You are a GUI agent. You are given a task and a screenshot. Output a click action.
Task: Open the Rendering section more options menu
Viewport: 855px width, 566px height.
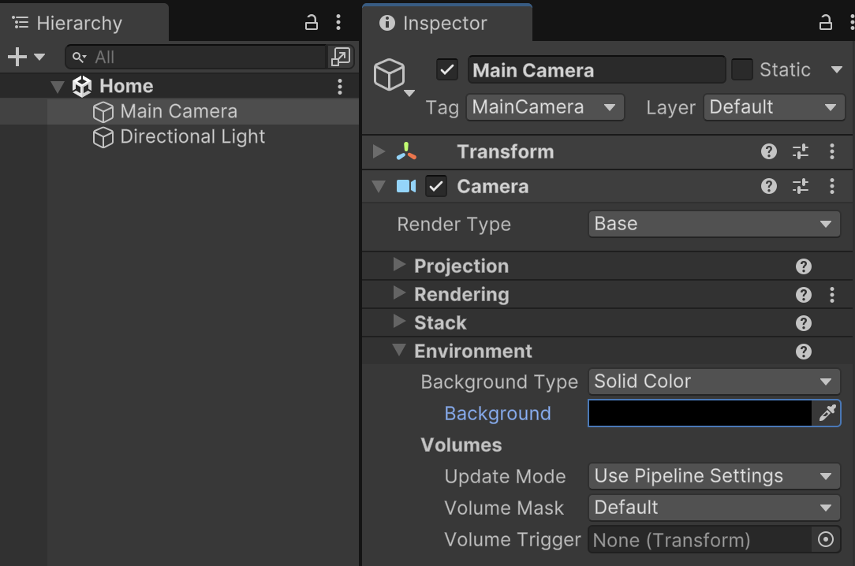click(832, 295)
